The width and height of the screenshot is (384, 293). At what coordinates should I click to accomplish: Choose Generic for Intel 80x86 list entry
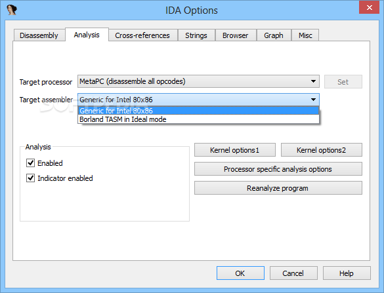[x=198, y=111]
